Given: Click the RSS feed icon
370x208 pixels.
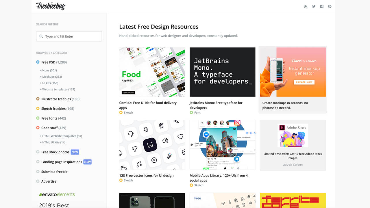Looking at the screenshot, I should [x=306, y=6].
